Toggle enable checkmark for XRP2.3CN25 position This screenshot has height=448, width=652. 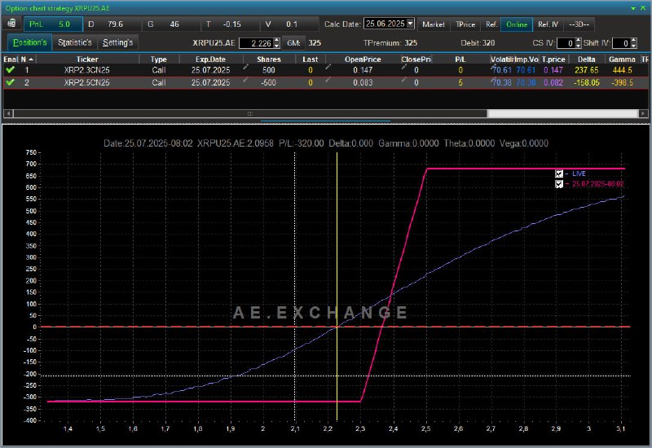tap(11, 70)
